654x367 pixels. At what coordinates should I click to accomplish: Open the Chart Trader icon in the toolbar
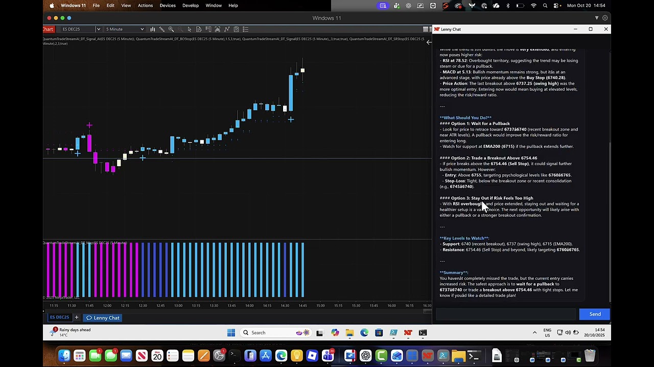[208, 29]
